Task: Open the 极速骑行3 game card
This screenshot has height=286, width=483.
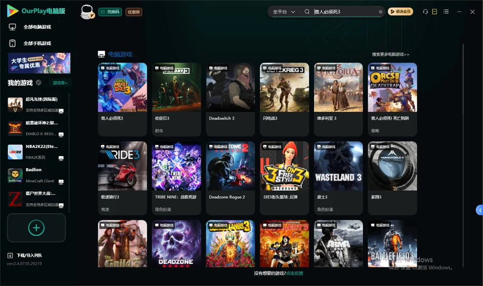Action: point(122,178)
